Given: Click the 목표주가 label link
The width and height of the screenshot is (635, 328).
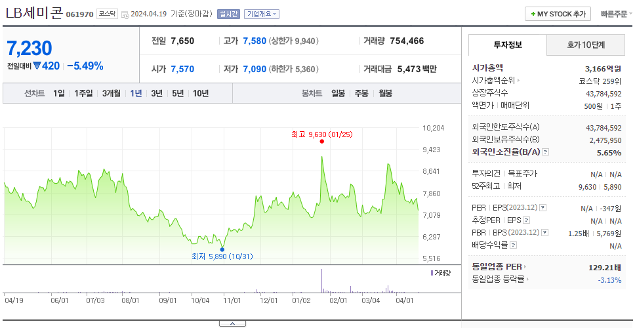Looking at the screenshot, I should [522, 174].
